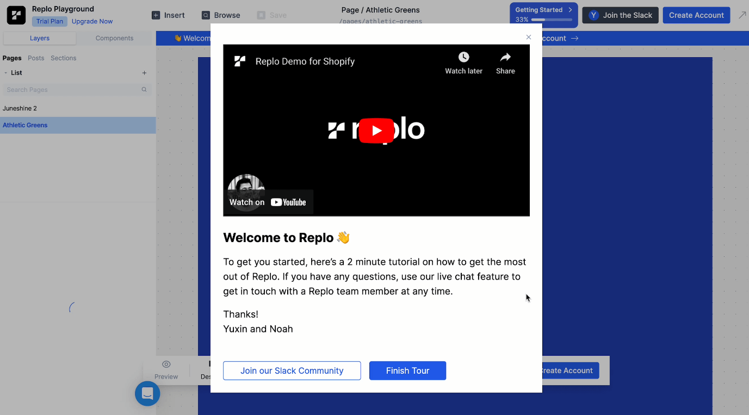The width and height of the screenshot is (749, 415).
Task: Close the welcome dialog with X
Action: [528, 37]
